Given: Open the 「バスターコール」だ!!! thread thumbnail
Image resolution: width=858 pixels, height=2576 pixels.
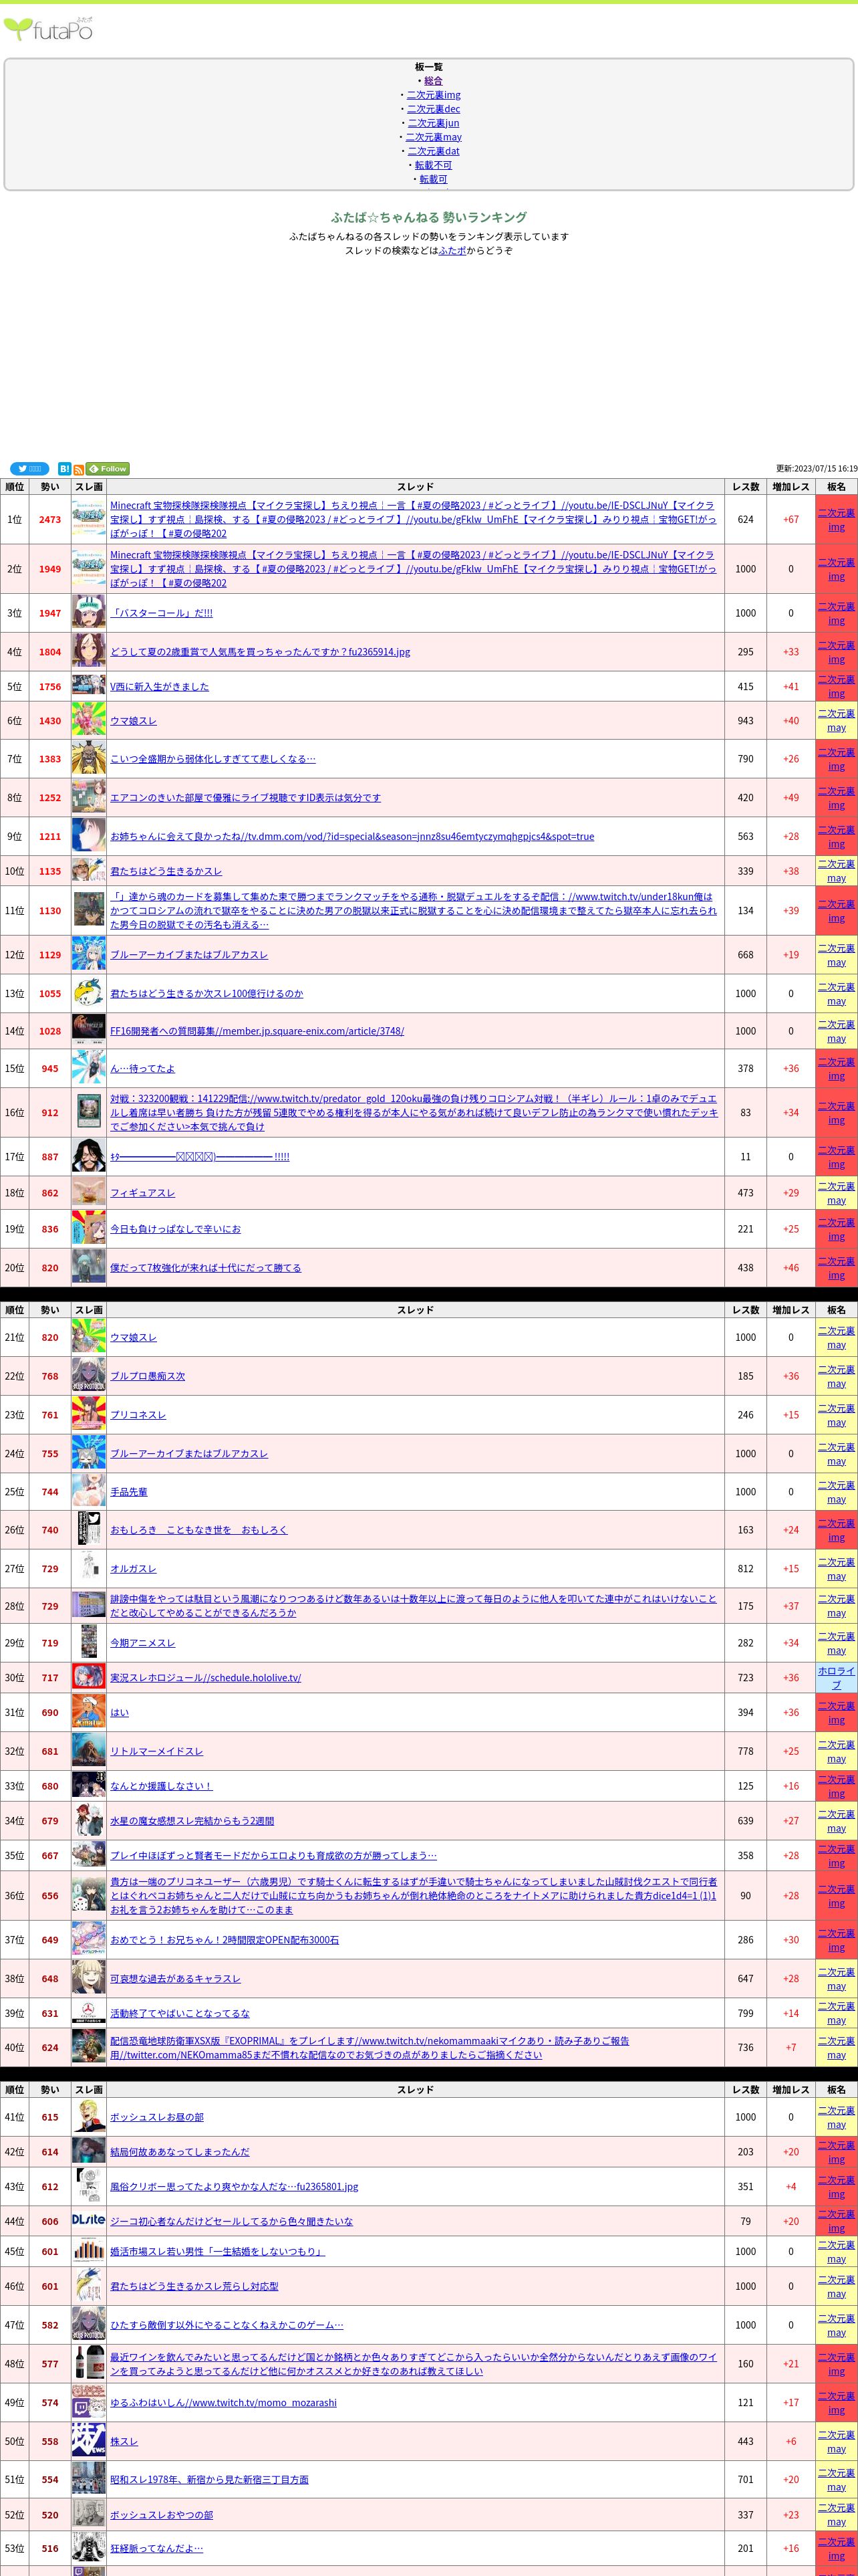Looking at the screenshot, I should point(89,613).
